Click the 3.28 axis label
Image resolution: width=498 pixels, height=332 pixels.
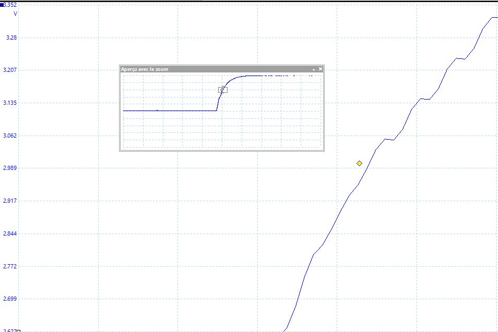click(11, 38)
